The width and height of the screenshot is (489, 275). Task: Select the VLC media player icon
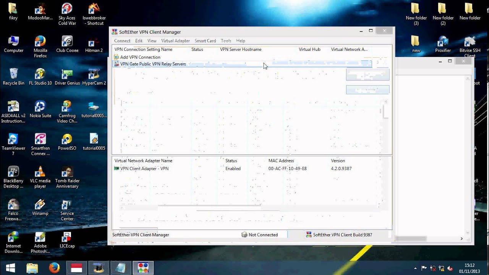coord(40,177)
